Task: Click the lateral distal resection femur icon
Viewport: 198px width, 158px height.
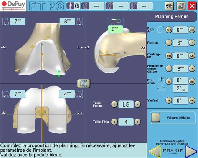Action: coord(79,21)
